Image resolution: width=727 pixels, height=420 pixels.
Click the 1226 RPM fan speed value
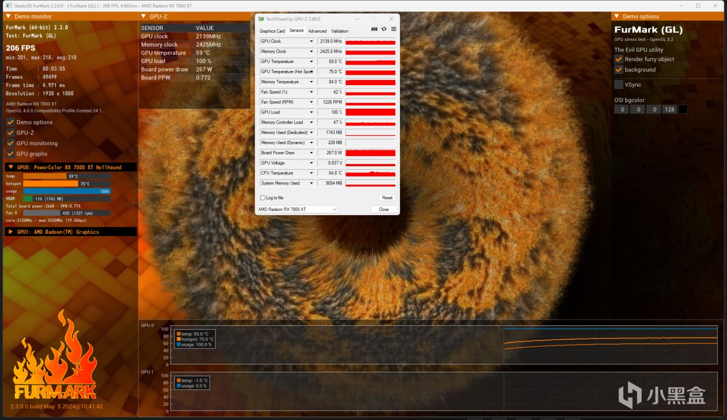(330, 102)
